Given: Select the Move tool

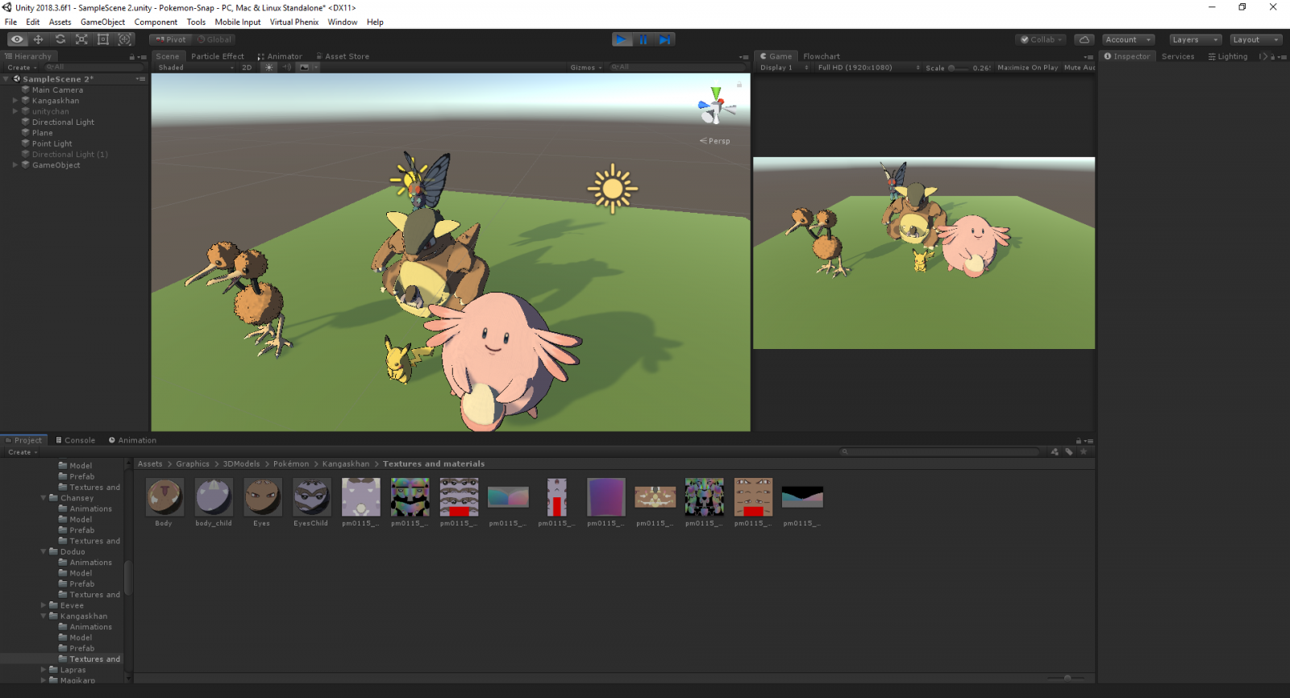Looking at the screenshot, I should (x=38, y=39).
